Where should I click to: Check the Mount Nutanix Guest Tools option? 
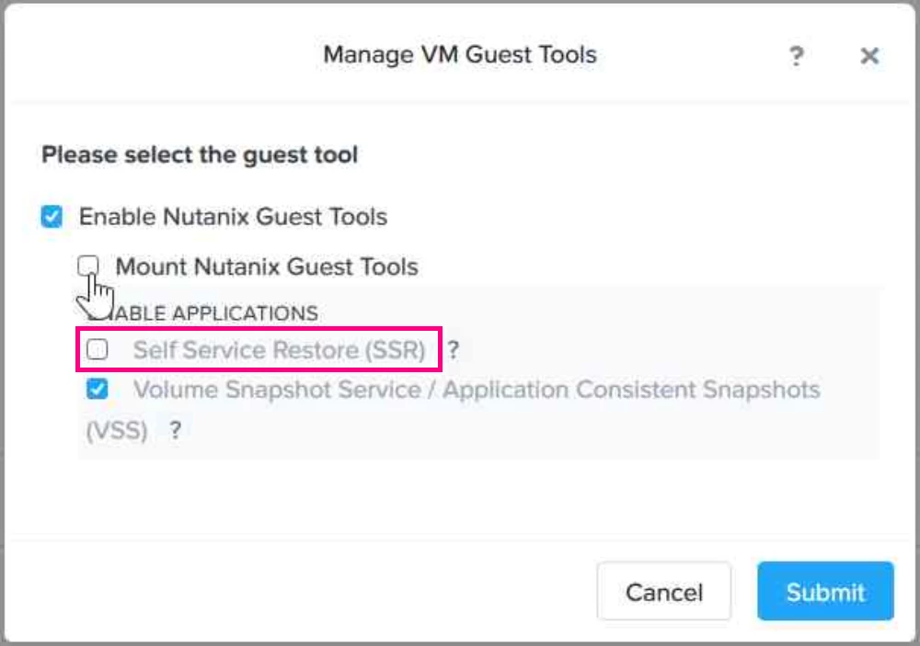[x=88, y=266]
